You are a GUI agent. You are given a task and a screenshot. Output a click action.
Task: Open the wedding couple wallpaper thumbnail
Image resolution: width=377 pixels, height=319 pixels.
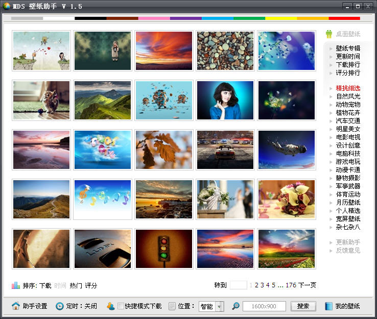tap(225, 199)
